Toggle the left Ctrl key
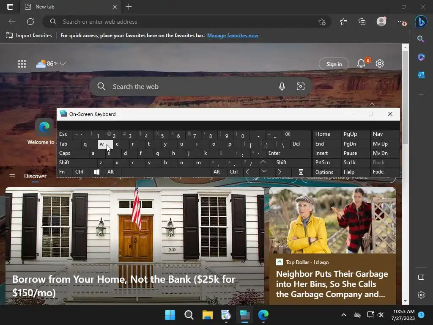 81,172
